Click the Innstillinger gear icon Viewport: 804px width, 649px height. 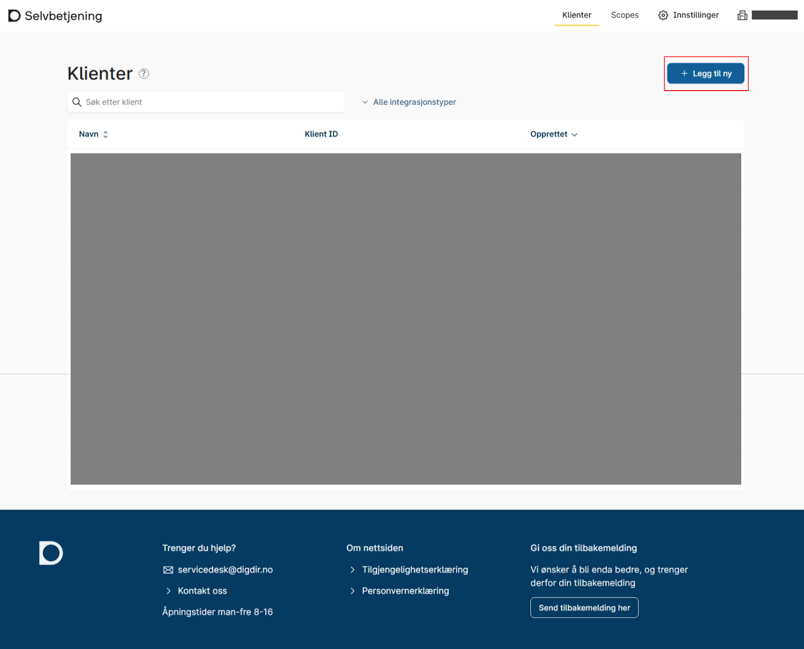point(663,15)
